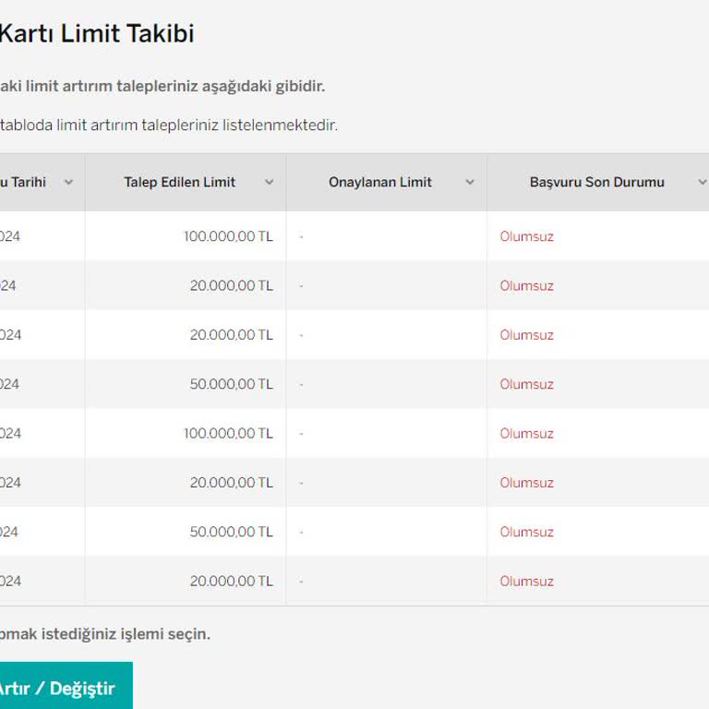Click the 'tabloda limit artırım talepleriniz listelenmektedir' line
Screen dimensions: 709x709
[169, 126]
